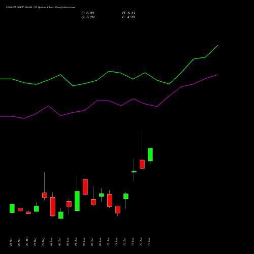This screenshot has height=254, width=254.
Task: Click the 17 Jun date label
Action: click(x=149, y=242)
